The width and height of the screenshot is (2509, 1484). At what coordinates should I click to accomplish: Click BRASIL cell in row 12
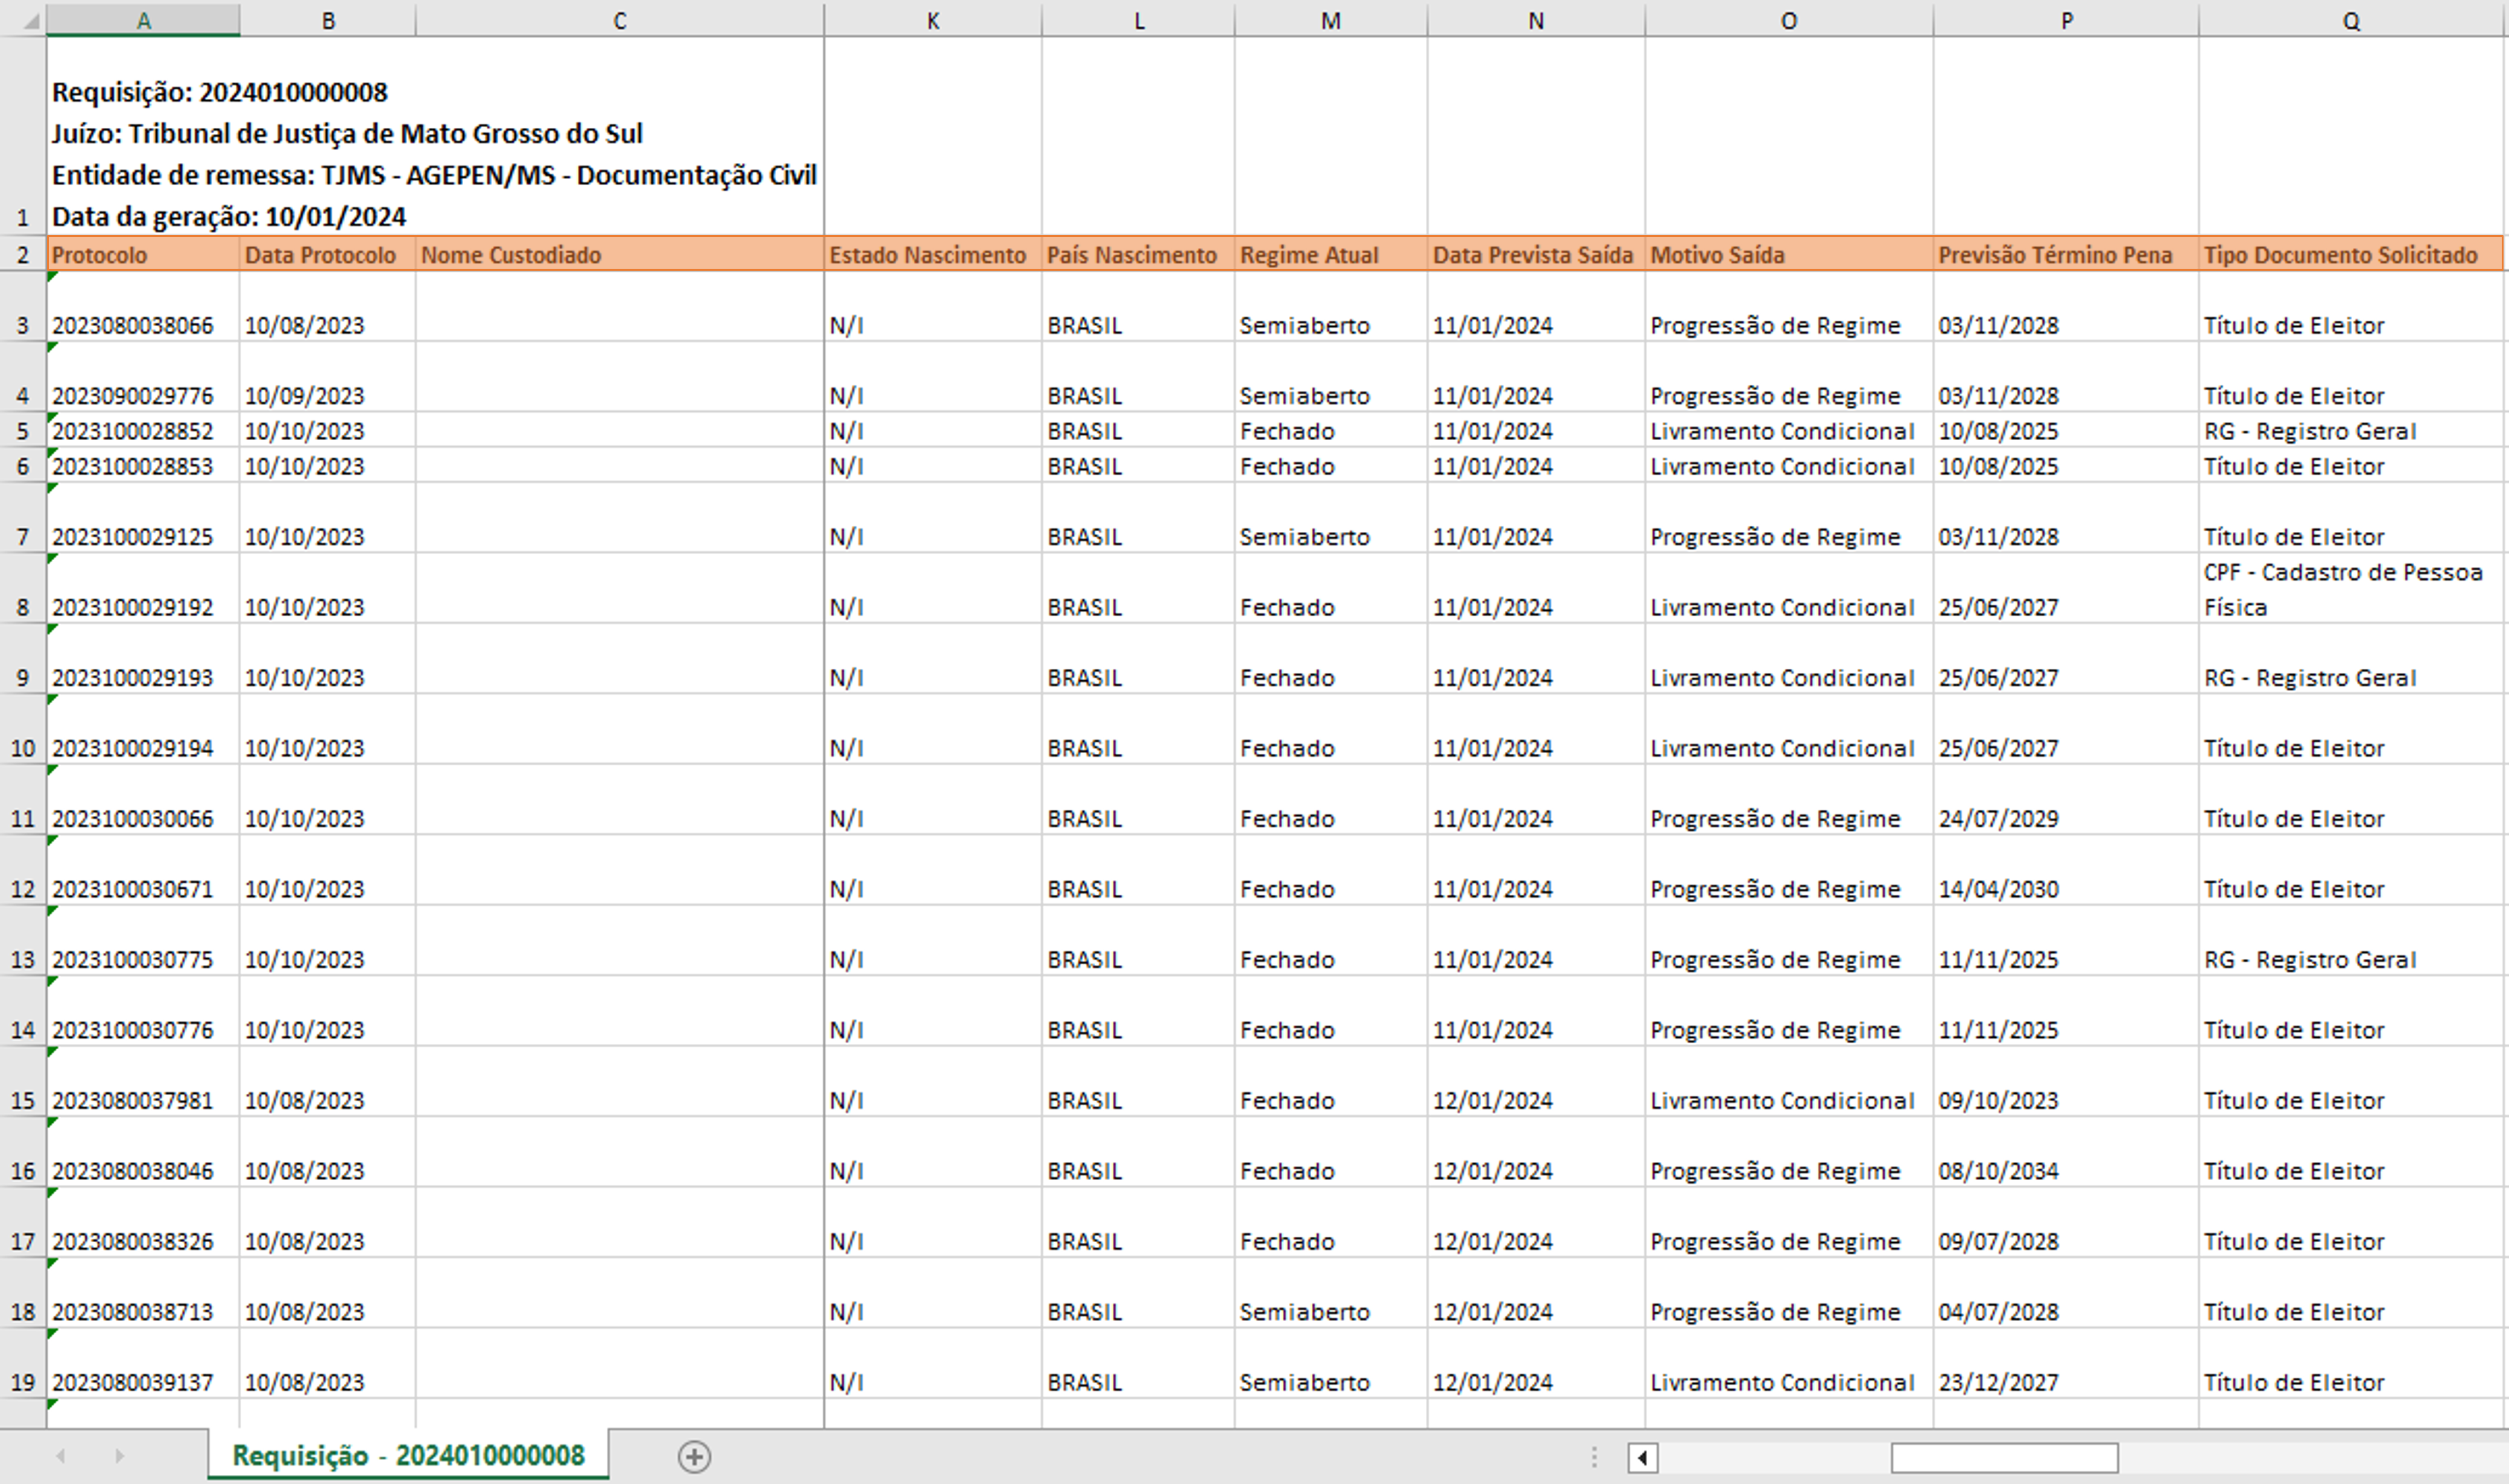tap(1138, 870)
